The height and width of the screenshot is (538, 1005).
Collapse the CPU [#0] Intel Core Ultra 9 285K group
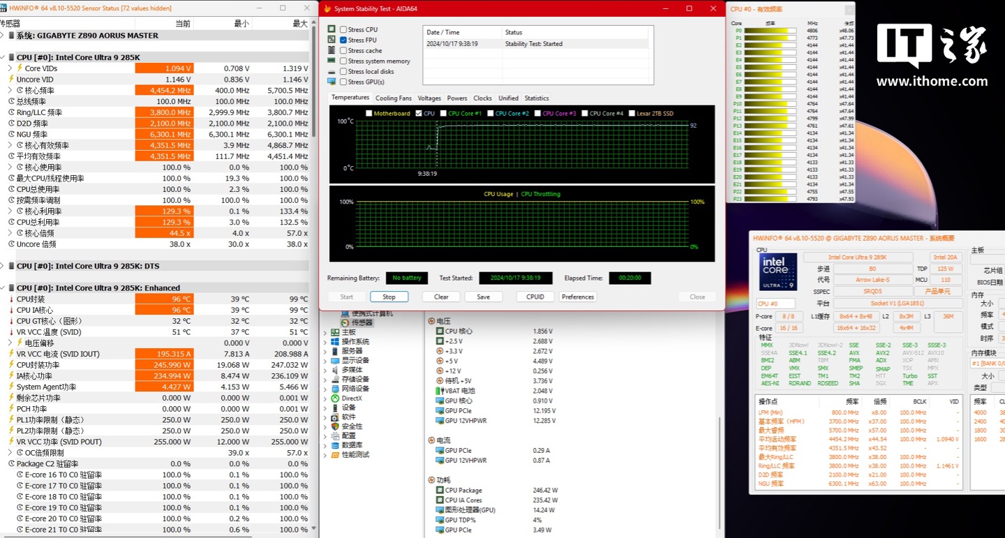(3, 57)
